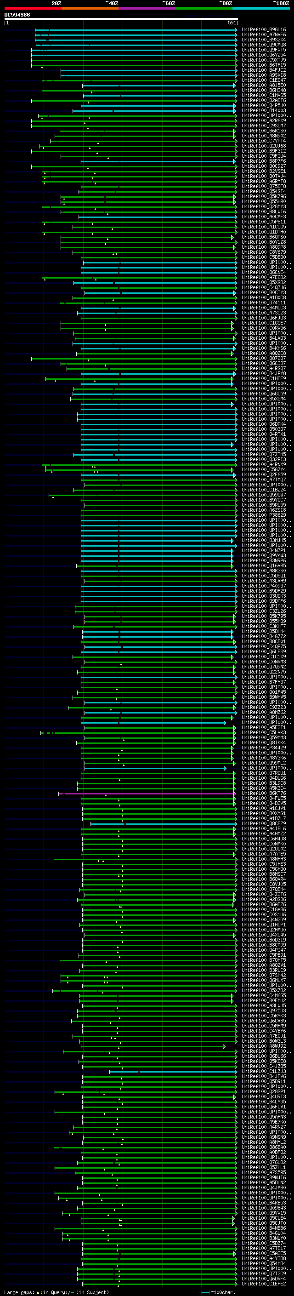Click the UniRef100_B6K1S0 label
294x1296 pixels.
point(263,131)
